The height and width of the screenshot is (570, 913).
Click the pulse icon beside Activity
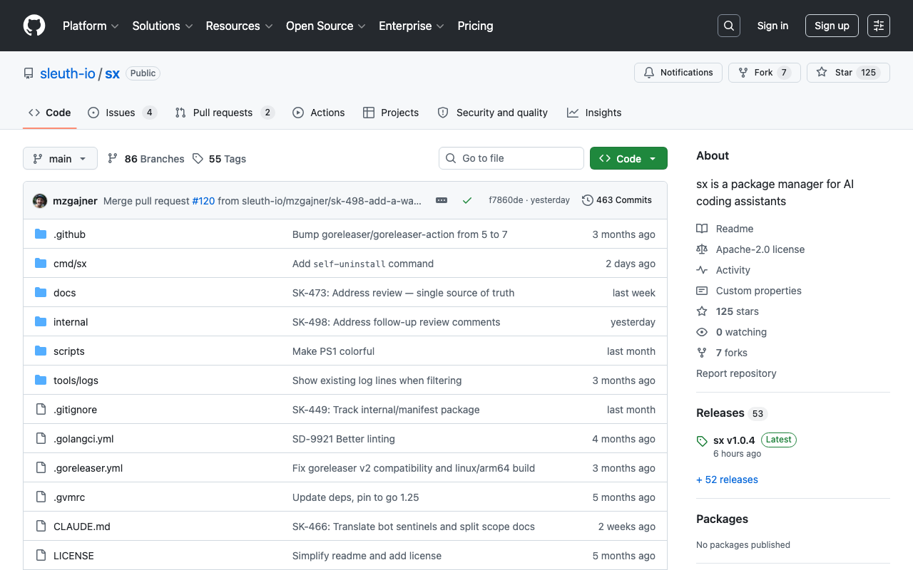(x=702, y=270)
